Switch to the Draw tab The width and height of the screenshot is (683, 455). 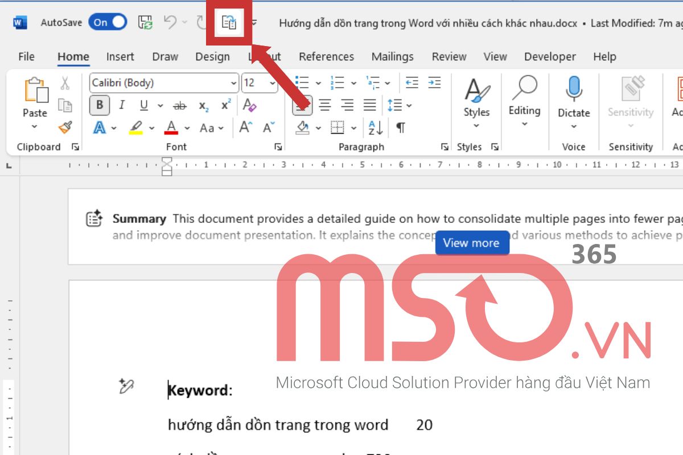[x=165, y=56]
